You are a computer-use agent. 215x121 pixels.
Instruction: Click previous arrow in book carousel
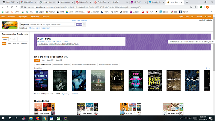(x=206, y=68)
